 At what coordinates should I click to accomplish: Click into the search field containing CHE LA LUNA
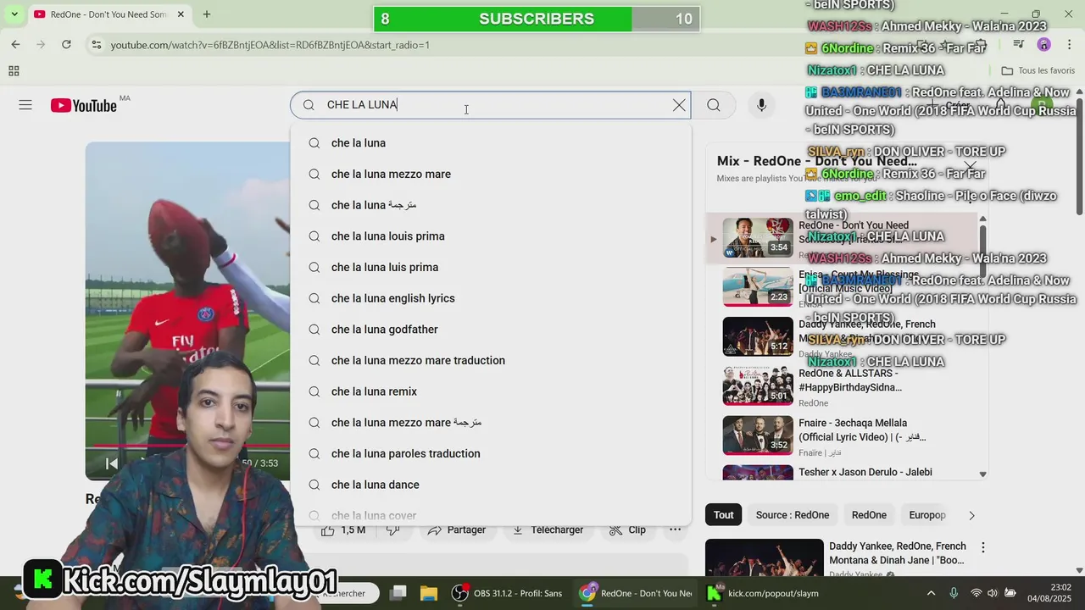pos(492,105)
